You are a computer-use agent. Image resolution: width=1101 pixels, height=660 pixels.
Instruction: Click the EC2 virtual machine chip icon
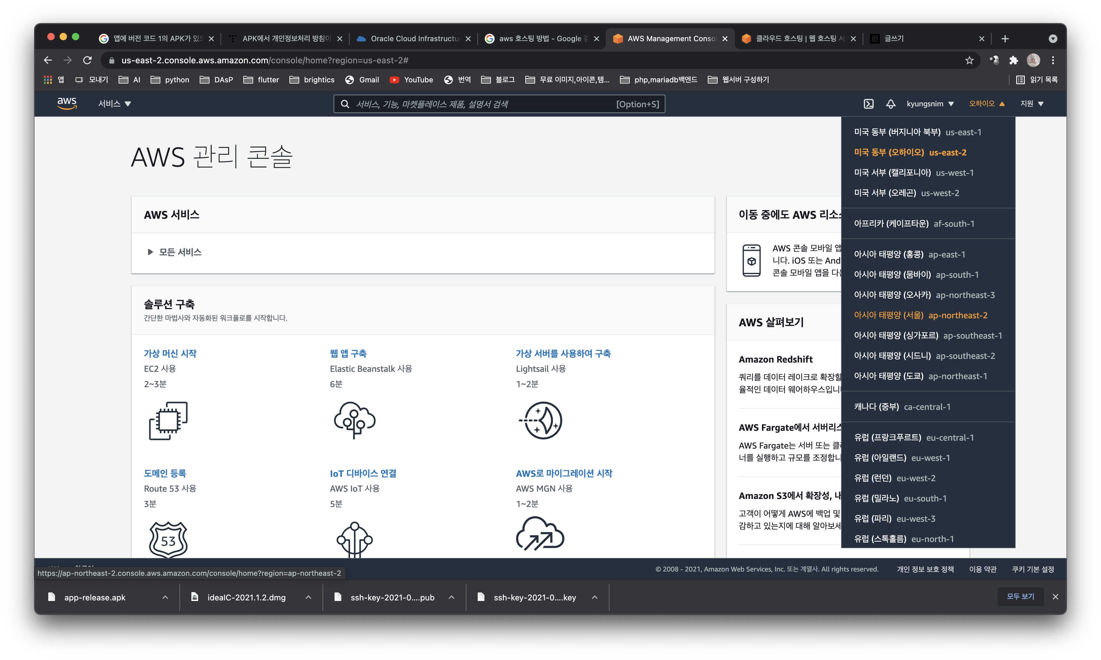(168, 420)
